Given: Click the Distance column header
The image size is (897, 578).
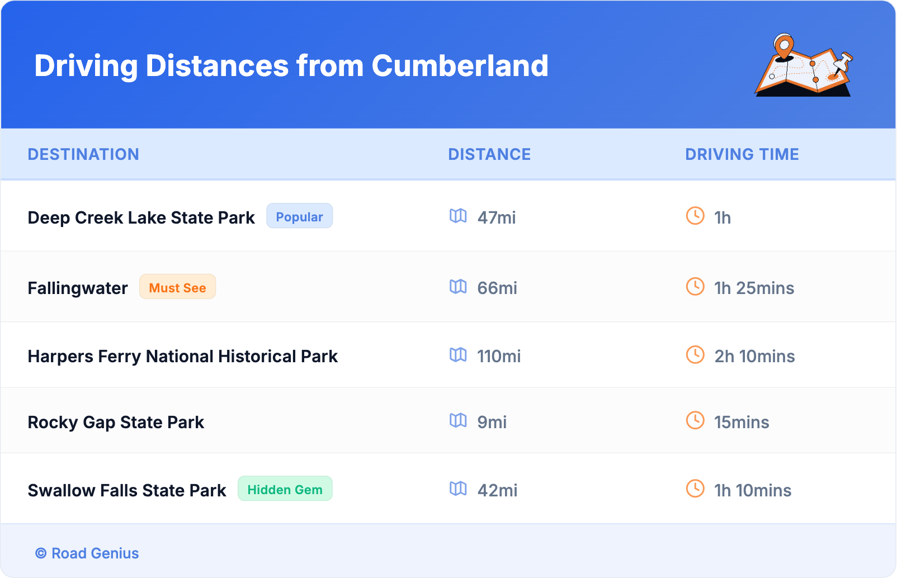Looking at the screenshot, I should (489, 154).
